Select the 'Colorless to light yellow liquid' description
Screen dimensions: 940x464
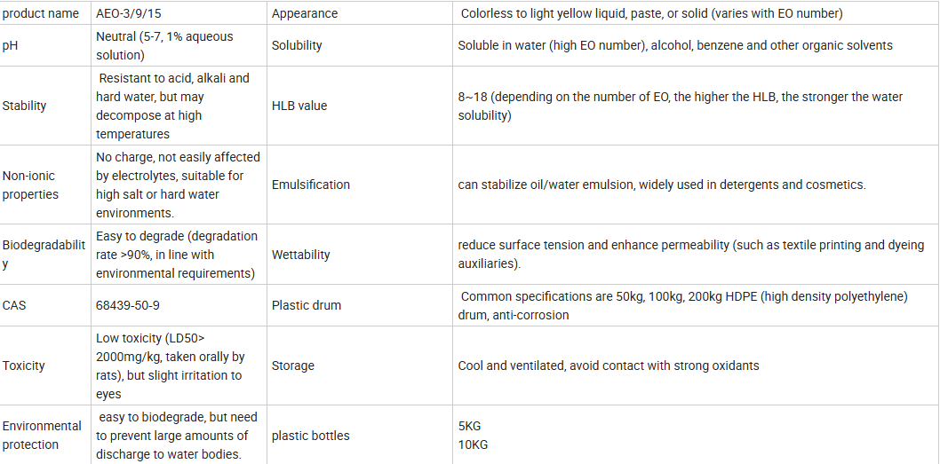(651, 13)
